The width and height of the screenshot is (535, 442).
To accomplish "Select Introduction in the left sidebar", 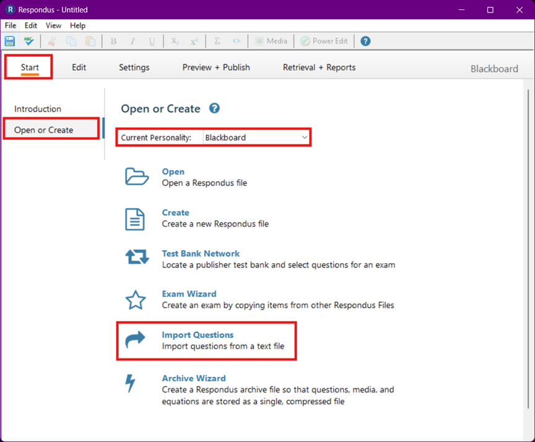I will click(x=38, y=109).
